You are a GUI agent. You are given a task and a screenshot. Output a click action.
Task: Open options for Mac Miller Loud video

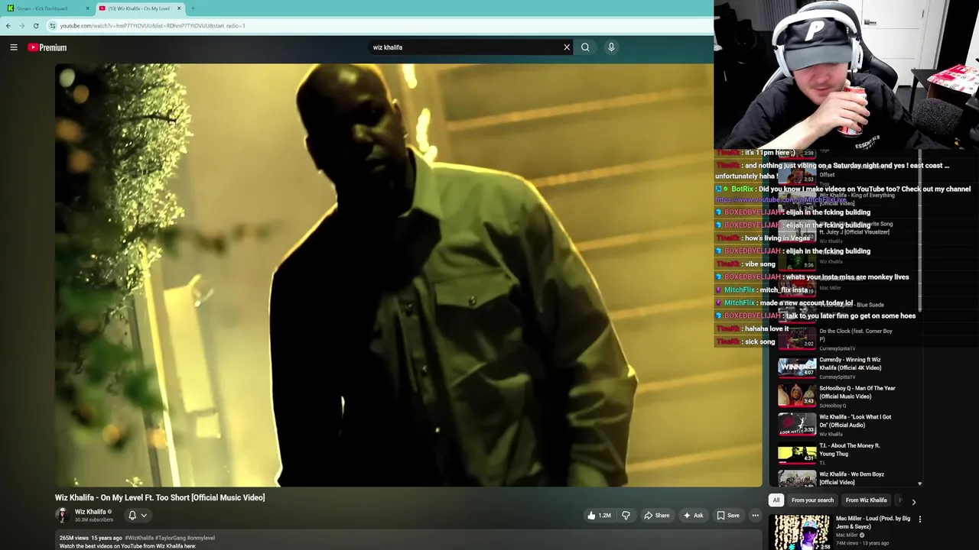coord(919,519)
